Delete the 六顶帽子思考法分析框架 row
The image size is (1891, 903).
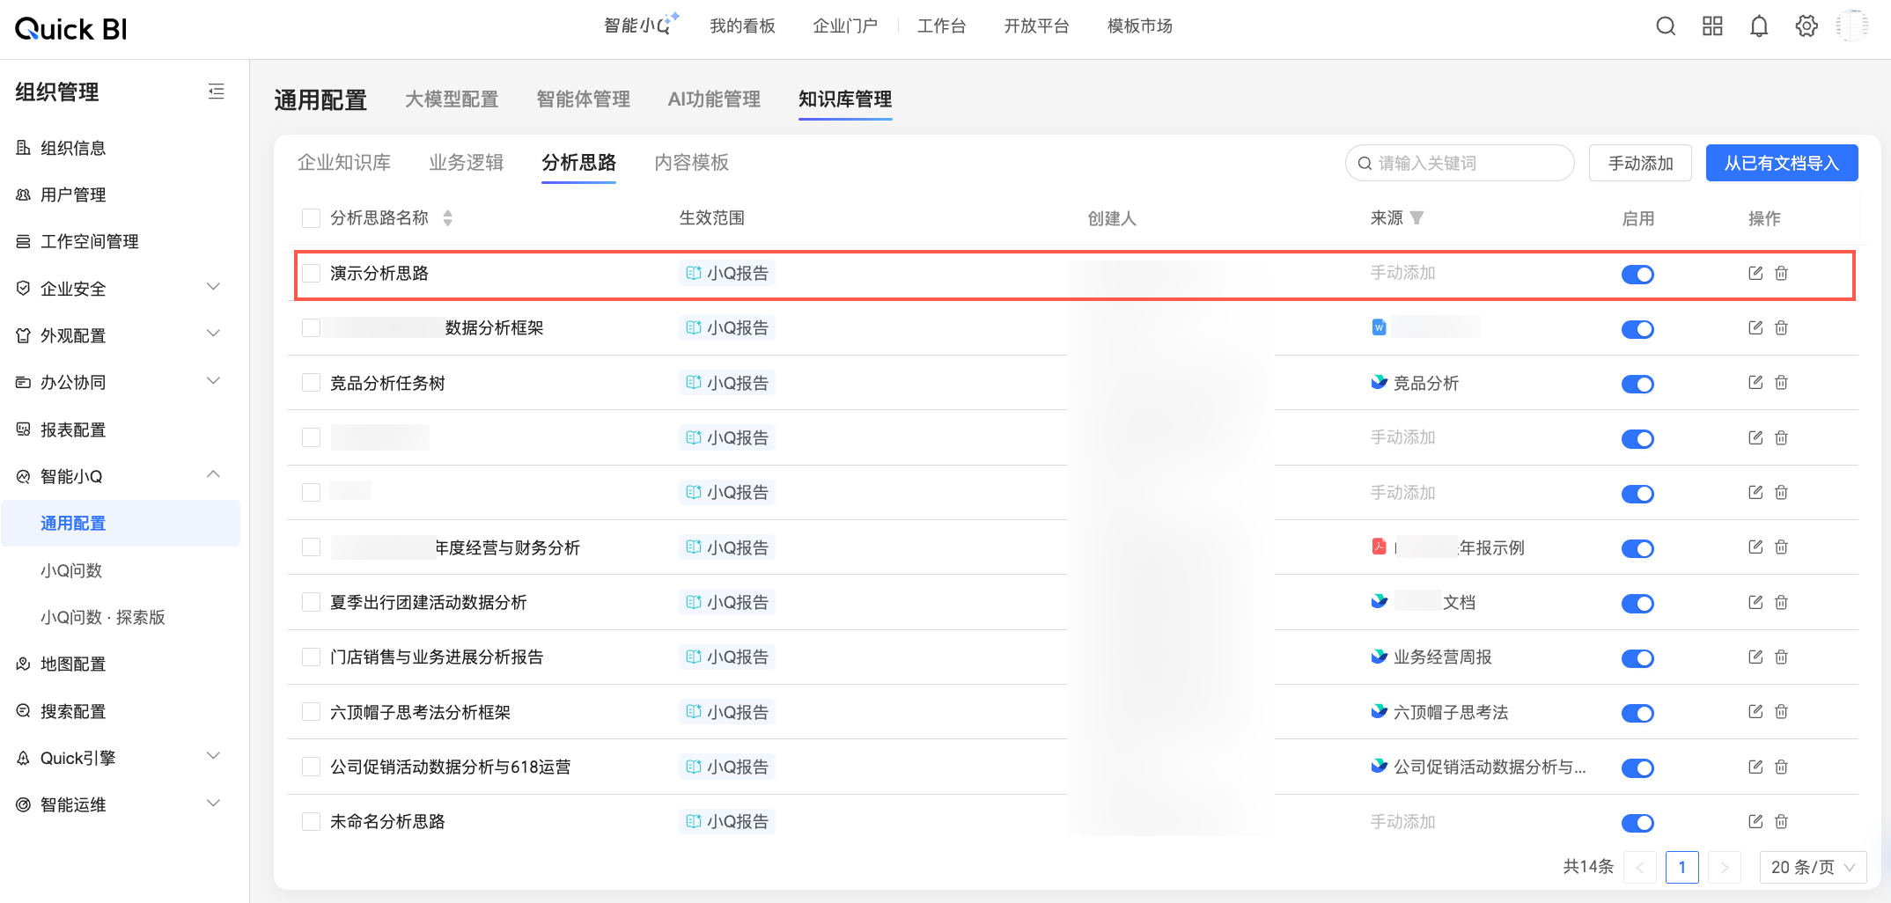pos(1781,711)
